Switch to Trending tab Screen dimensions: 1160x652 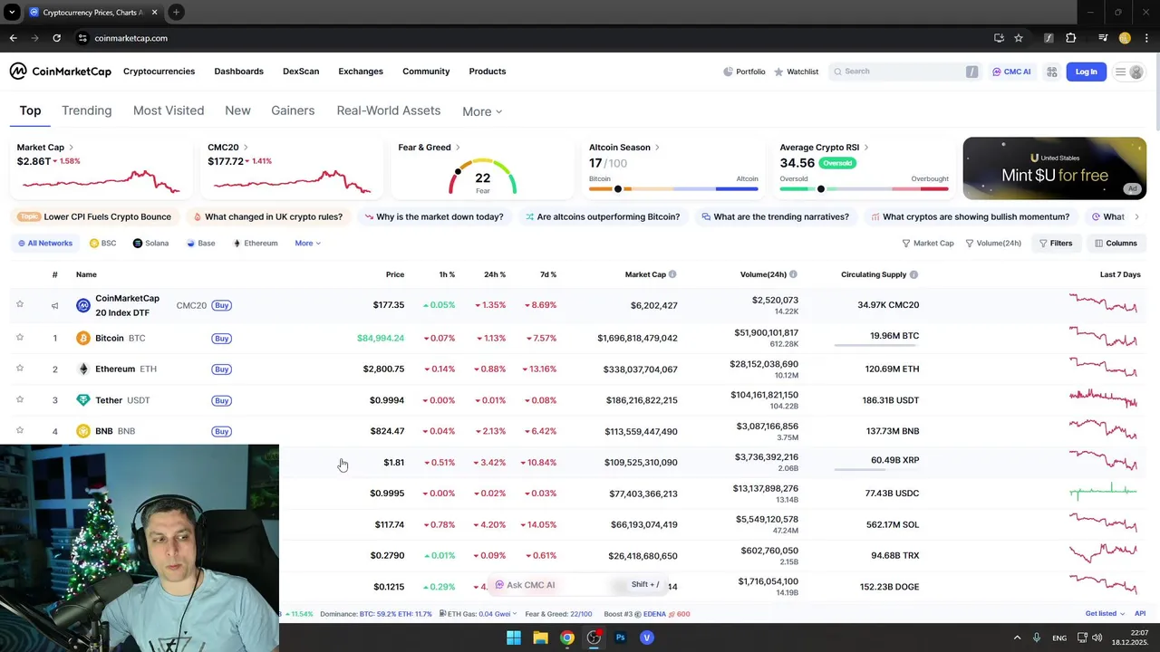tap(87, 110)
